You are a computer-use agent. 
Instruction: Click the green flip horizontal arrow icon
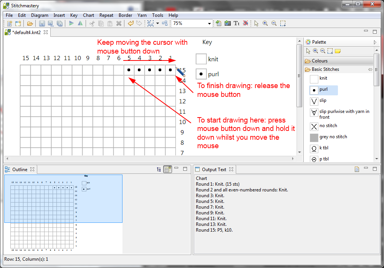71,23
